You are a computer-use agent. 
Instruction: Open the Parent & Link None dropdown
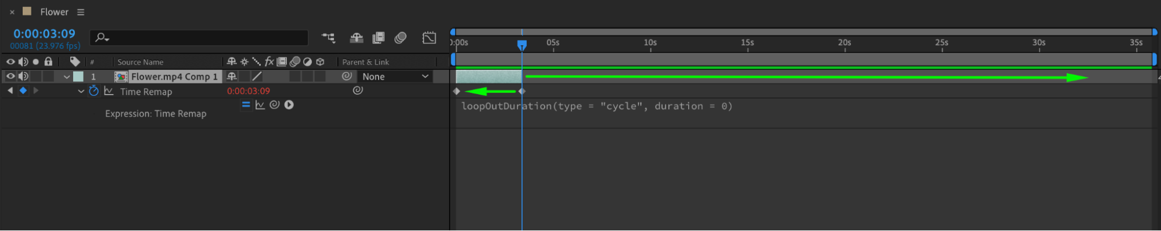395,77
